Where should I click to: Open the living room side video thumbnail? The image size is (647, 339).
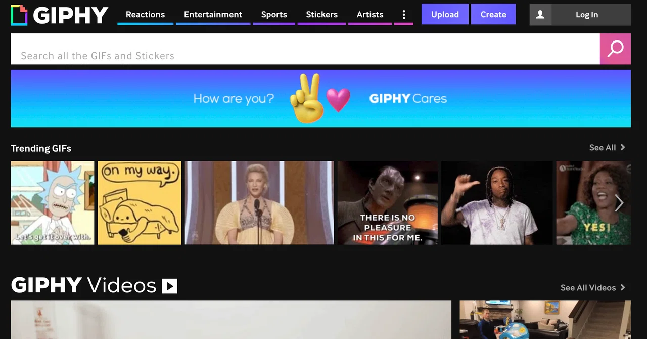point(545,320)
